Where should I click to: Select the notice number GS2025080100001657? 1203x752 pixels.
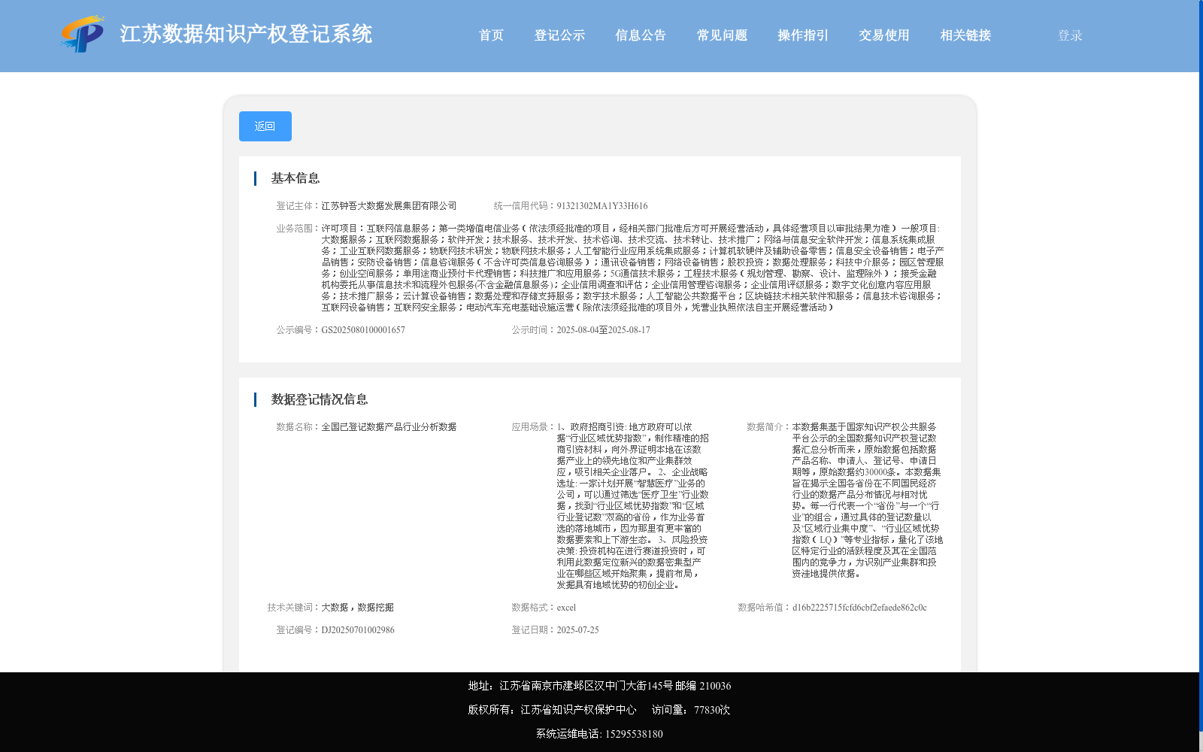363,329
